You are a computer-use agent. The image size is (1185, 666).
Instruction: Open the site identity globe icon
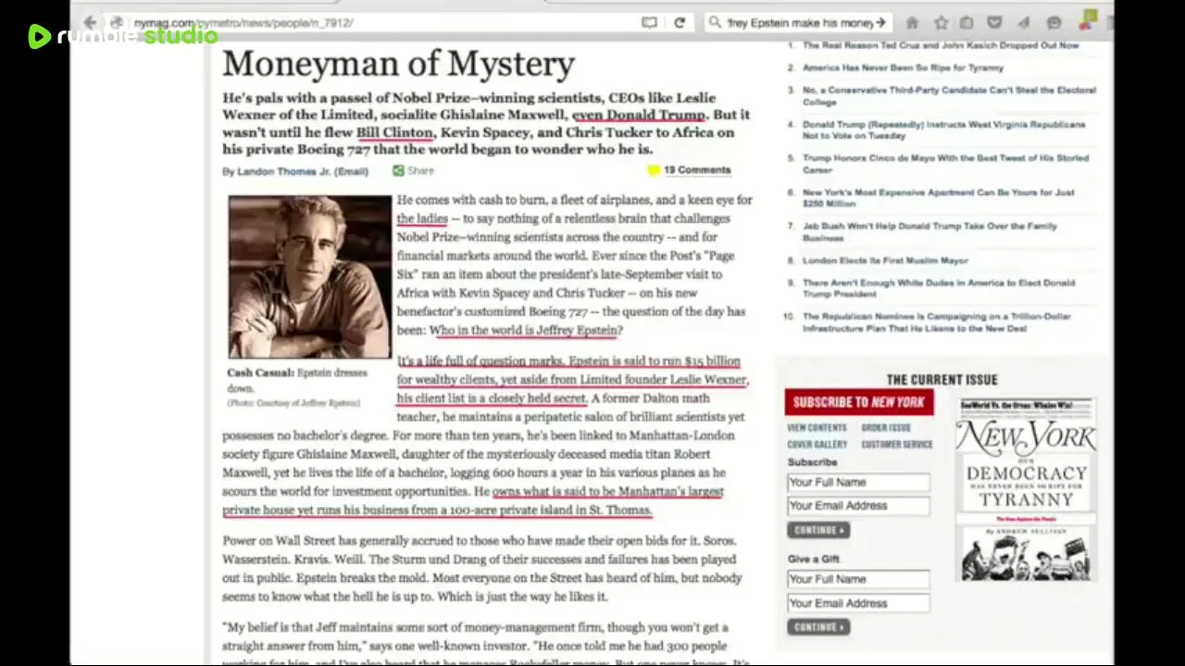tap(117, 22)
